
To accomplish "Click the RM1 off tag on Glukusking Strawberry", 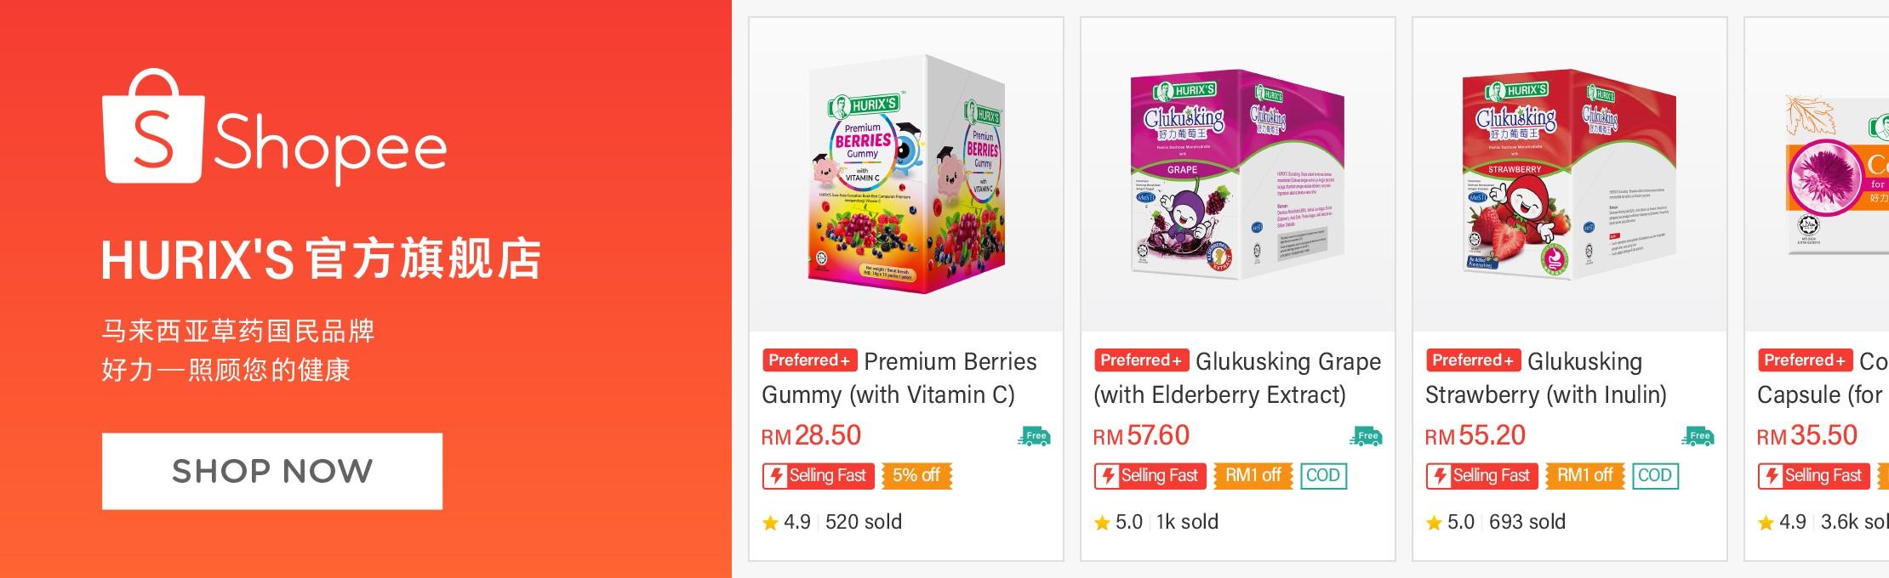I will pyautogui.click(x=1585, y=476).
